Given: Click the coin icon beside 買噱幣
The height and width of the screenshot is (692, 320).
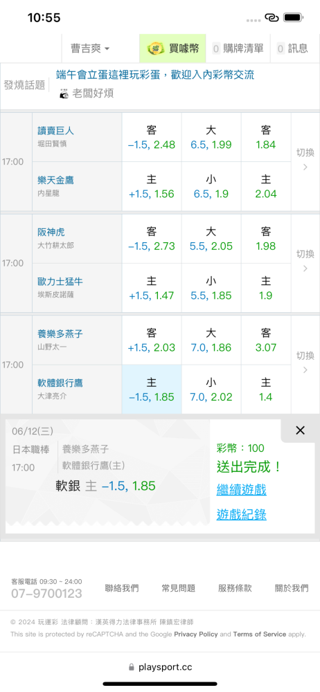Looking at the screenshot, I should 156,48.
